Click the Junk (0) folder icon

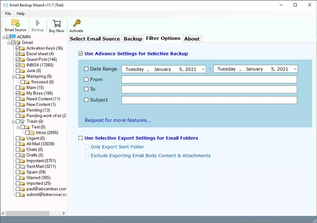coord(23,71)
